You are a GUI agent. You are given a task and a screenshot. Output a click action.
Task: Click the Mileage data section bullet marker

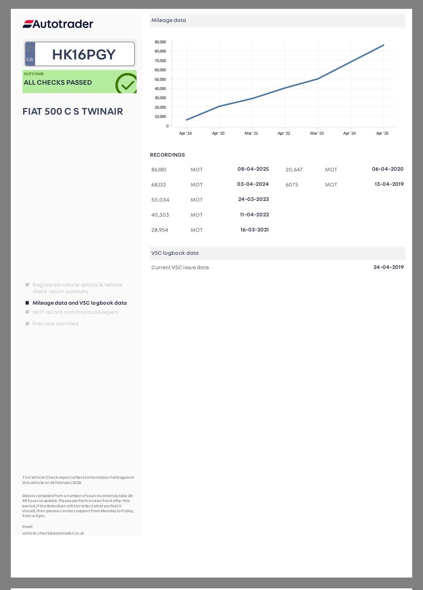(27, 303)
